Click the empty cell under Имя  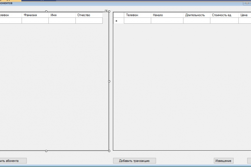point(62,21)
